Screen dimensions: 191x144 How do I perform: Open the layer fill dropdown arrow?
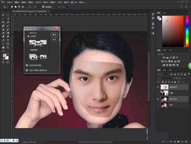point(188,82)
